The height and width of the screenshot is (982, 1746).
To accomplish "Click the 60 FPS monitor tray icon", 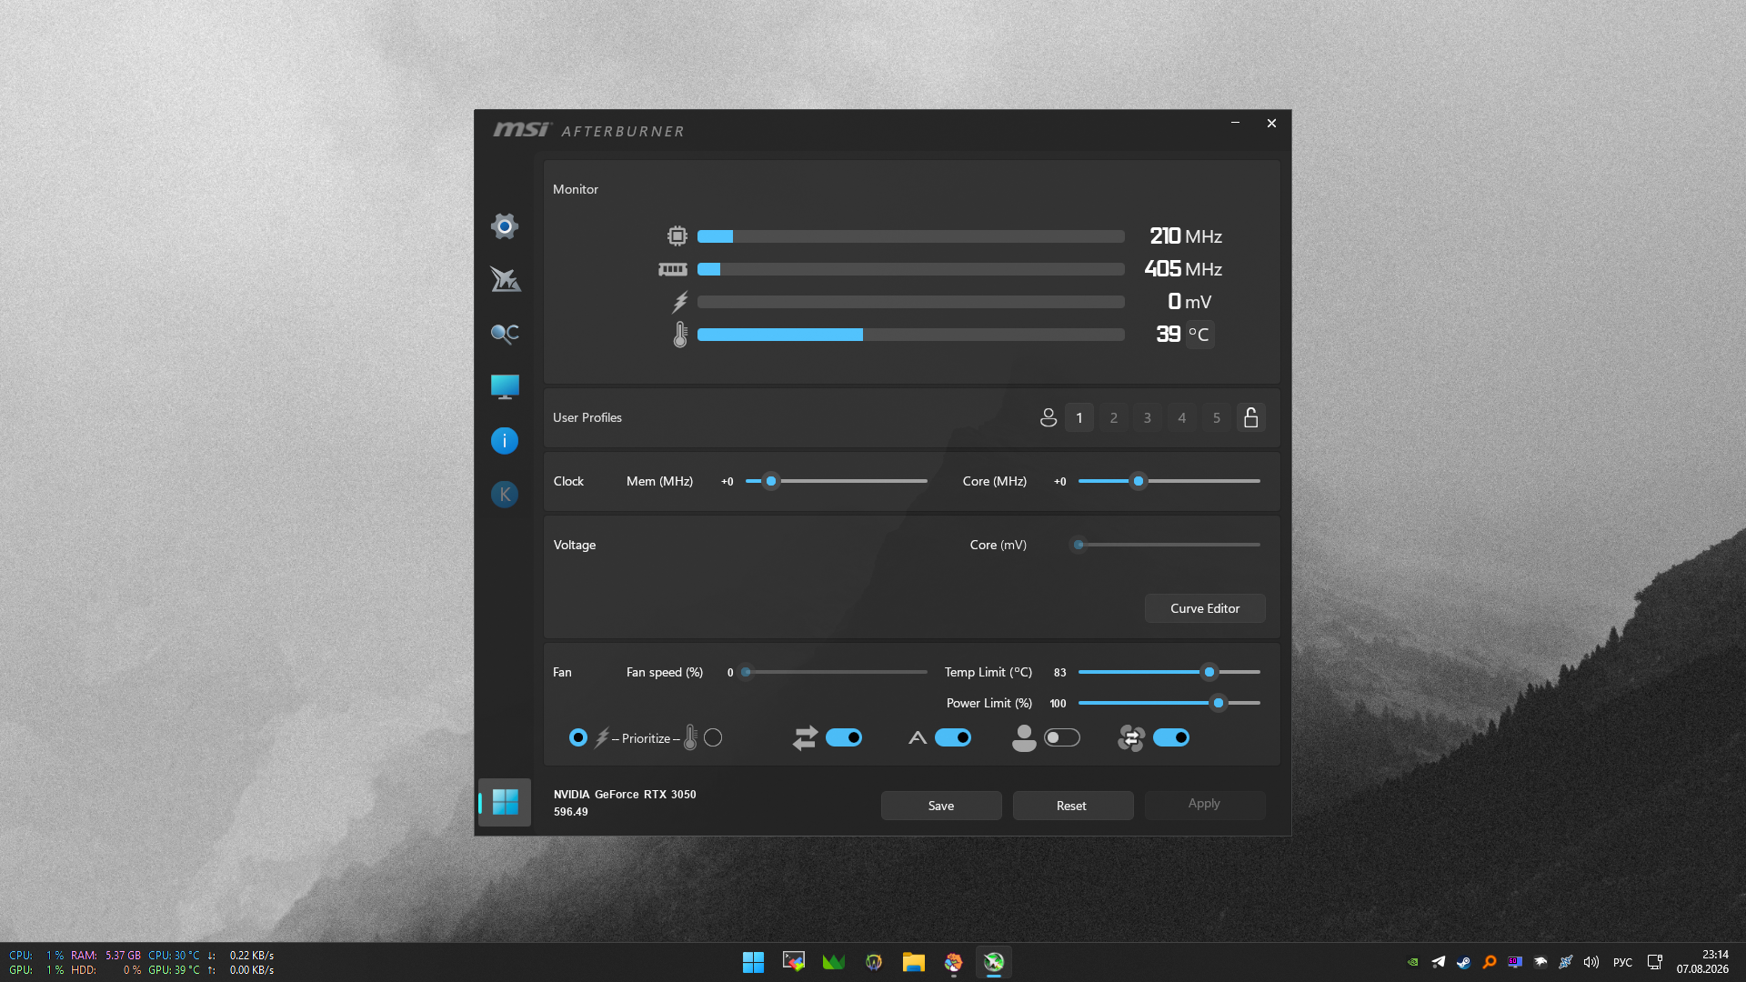I will (x=1515, y=962).
